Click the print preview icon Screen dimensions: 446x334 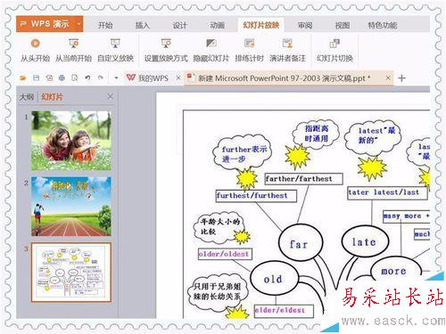click(x=75, y=78)
